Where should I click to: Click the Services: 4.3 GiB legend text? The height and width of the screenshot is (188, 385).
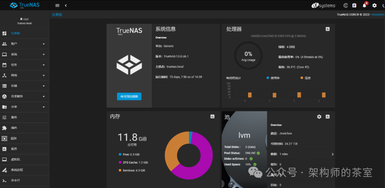pyautogui.click(x=134, y=170)
